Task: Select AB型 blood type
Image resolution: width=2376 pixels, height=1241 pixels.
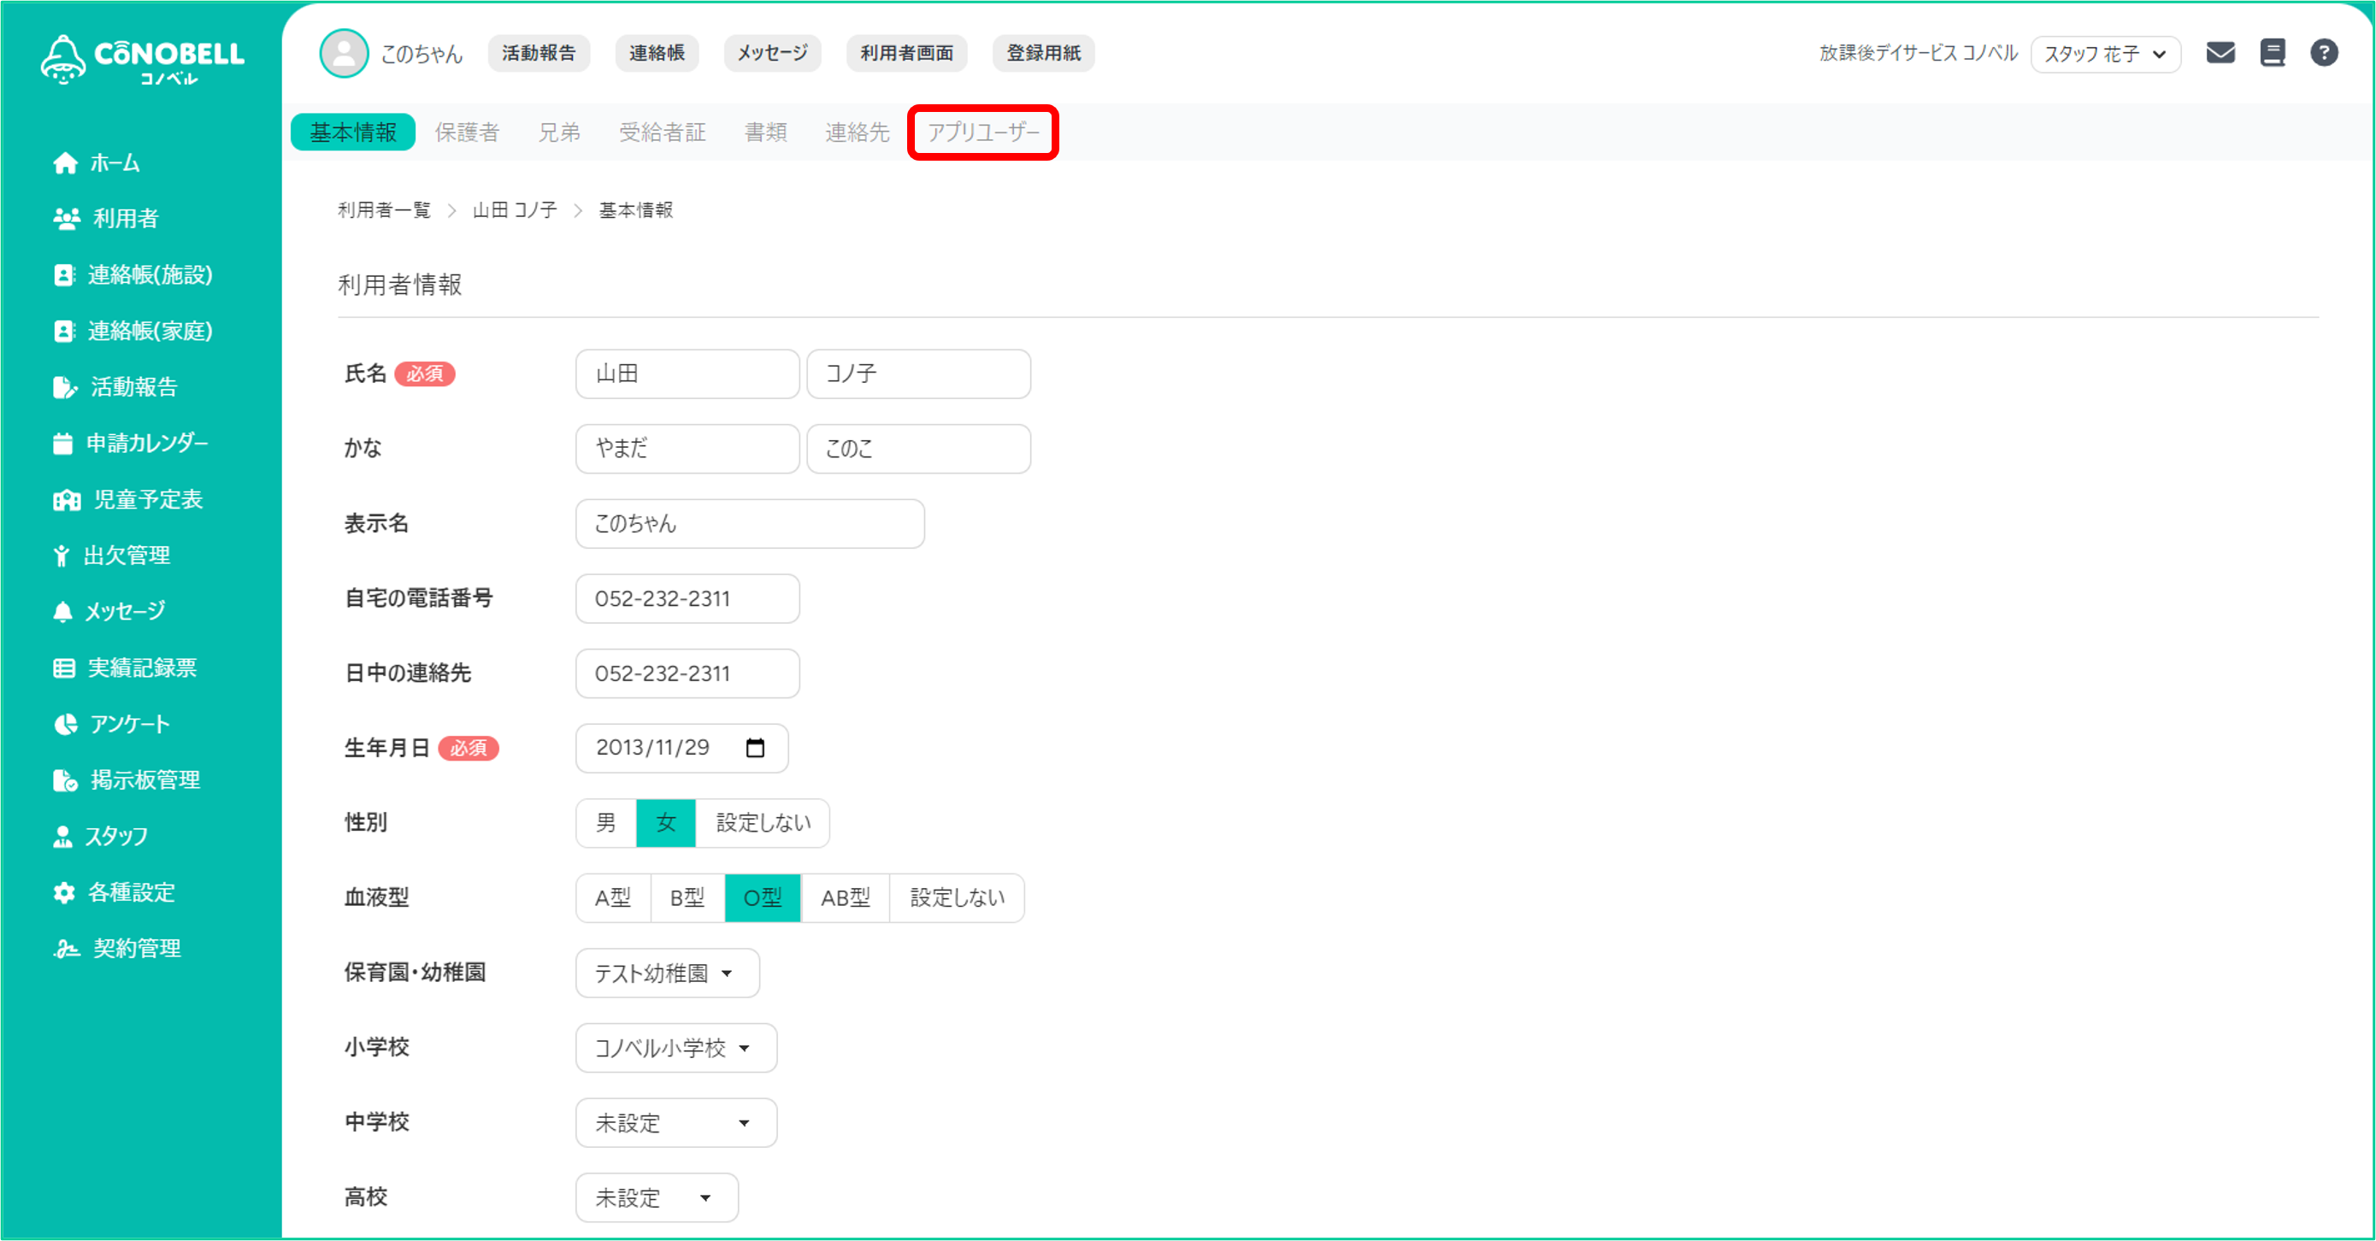Action: pyautogui.click(x=845, y=898)
